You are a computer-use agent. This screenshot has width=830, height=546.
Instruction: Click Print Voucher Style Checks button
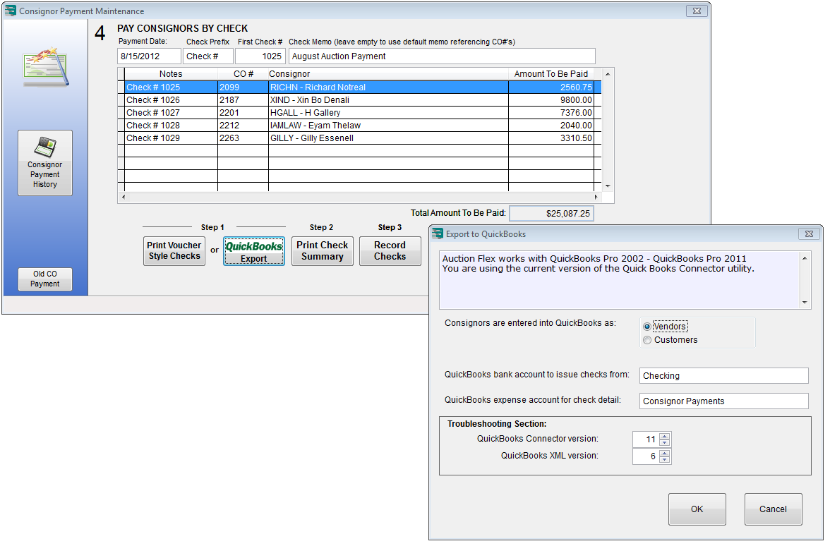(x=174, y=251)
